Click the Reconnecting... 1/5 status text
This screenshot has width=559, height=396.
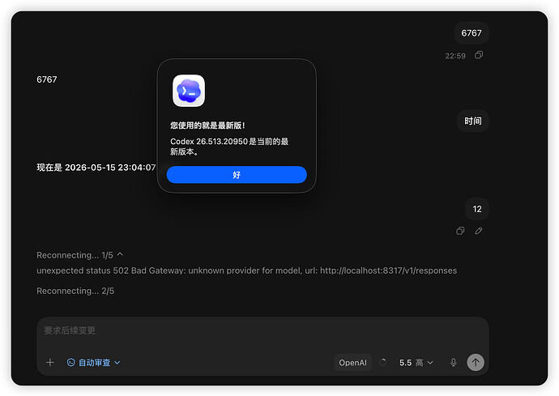point(75,255)
